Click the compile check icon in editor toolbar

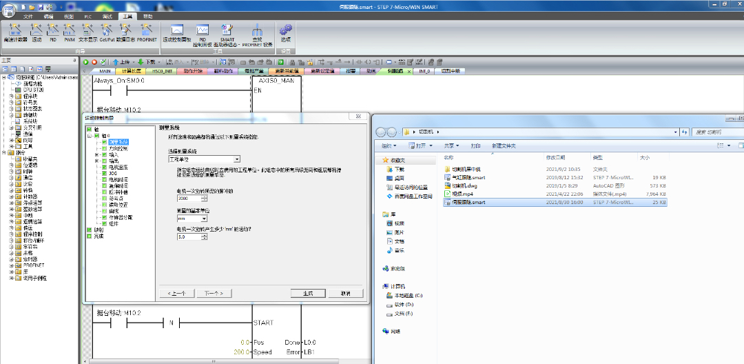(103, 62)
